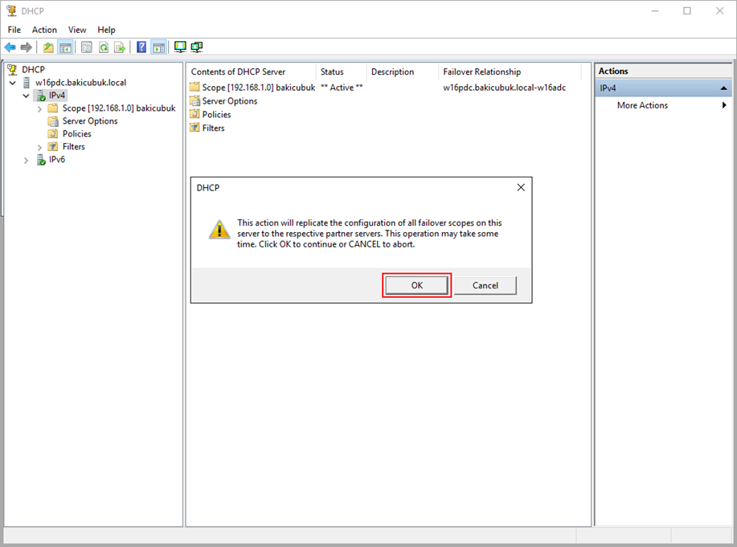Click the Policies icon in the tree

[53, 134]
